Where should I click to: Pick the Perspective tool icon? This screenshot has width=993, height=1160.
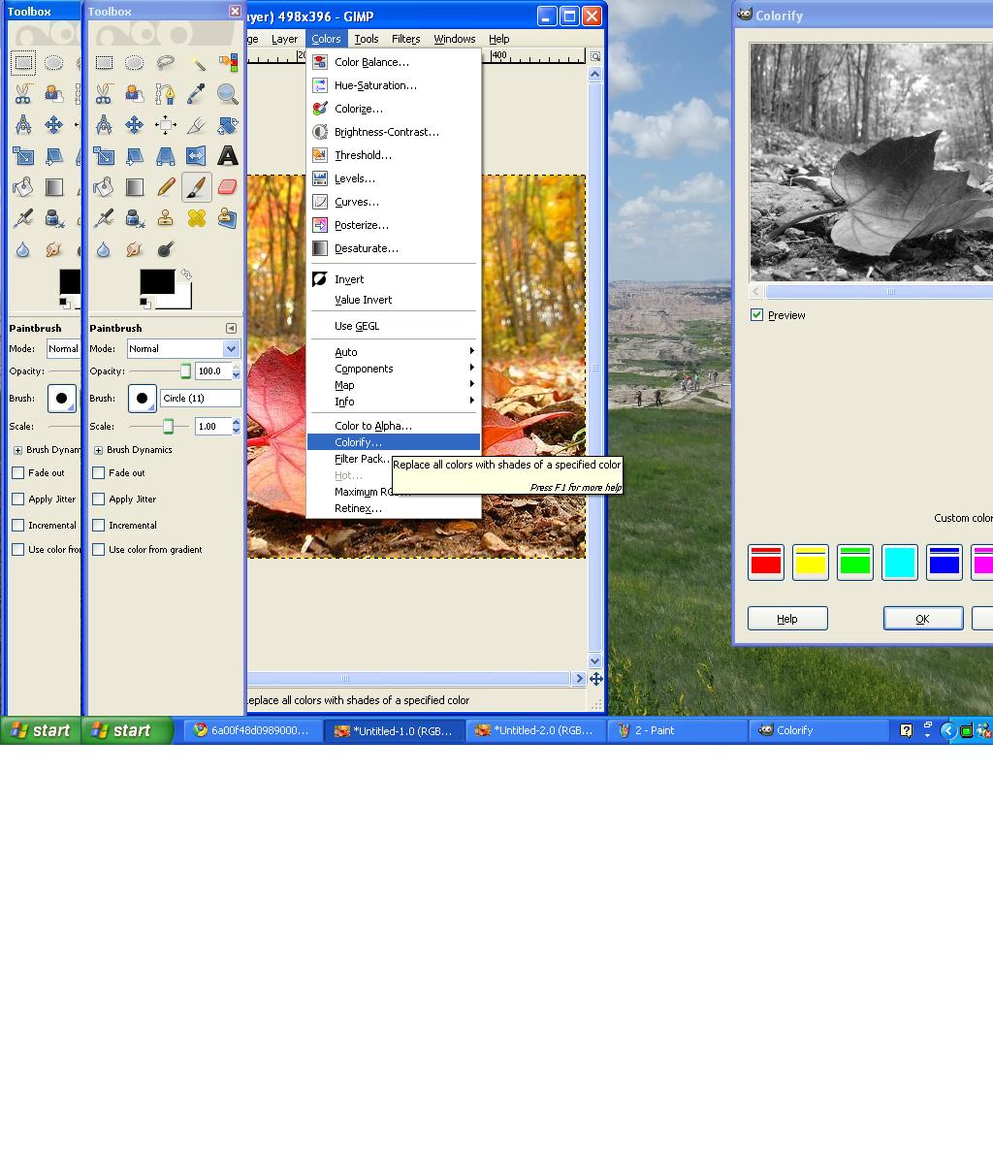click(165, 156)
